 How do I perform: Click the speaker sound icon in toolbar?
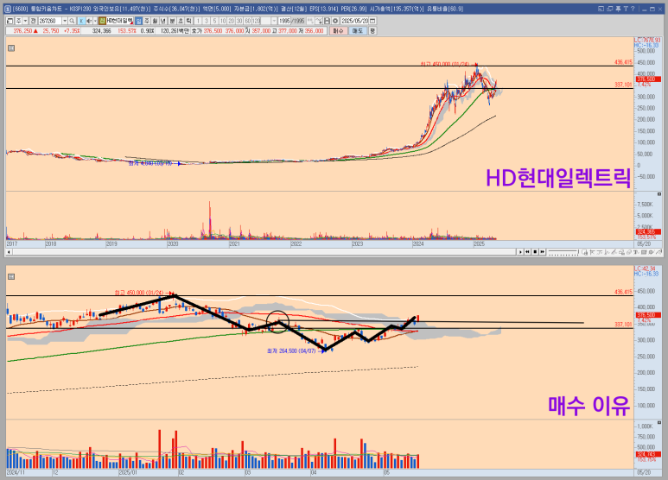[x=89, y=21]
